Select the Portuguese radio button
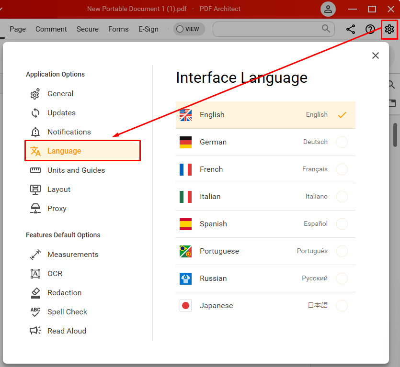 tap(342, 251)
